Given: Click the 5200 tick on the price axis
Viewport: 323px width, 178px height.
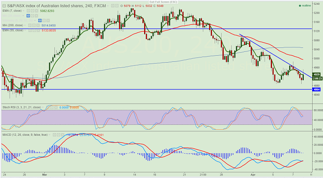Looking at the screenshot, I should pos(316,13).
